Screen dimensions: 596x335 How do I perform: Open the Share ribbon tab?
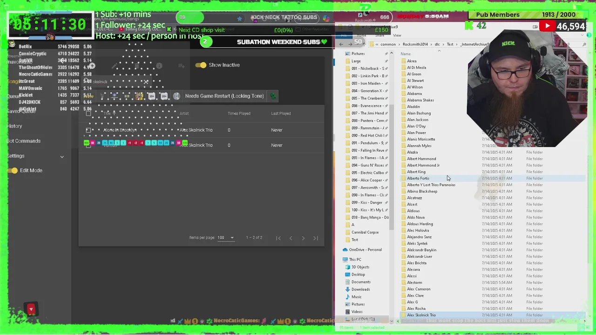379,35
